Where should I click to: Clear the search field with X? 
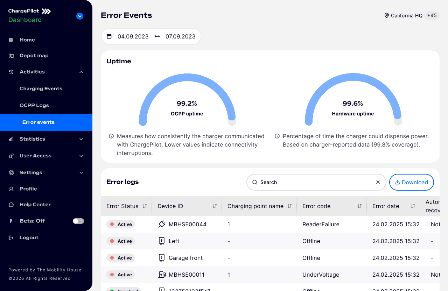(378, 182)
